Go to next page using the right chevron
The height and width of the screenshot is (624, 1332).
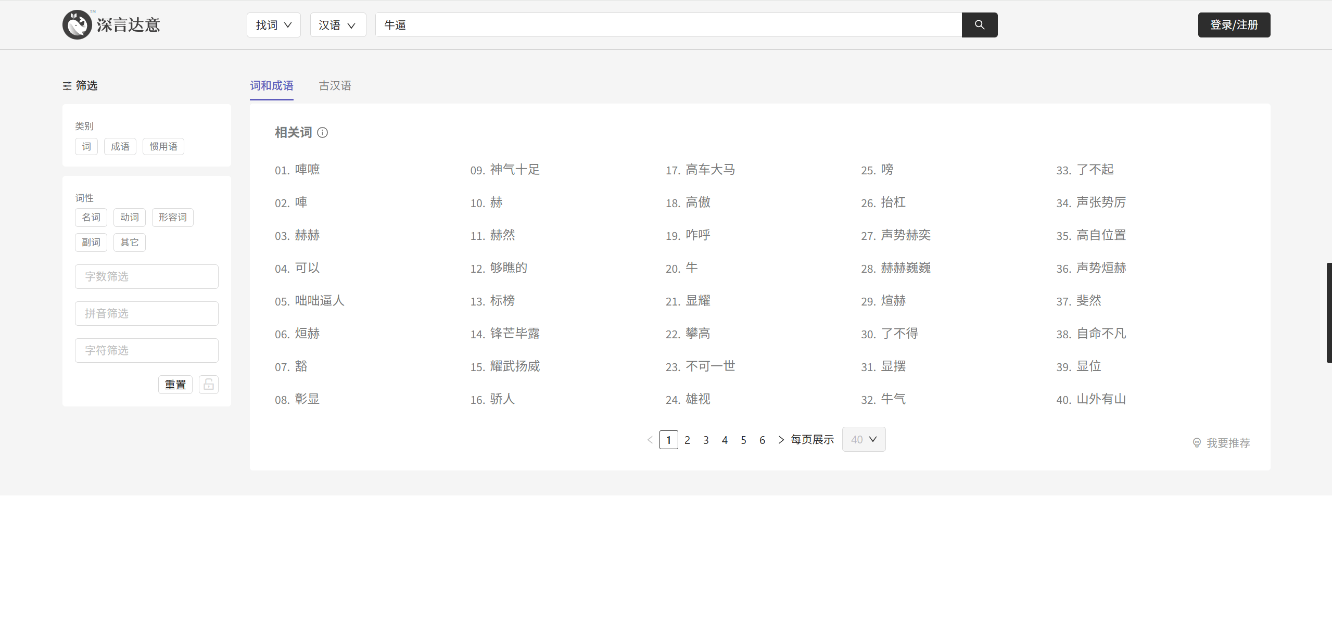coord(780,439)
